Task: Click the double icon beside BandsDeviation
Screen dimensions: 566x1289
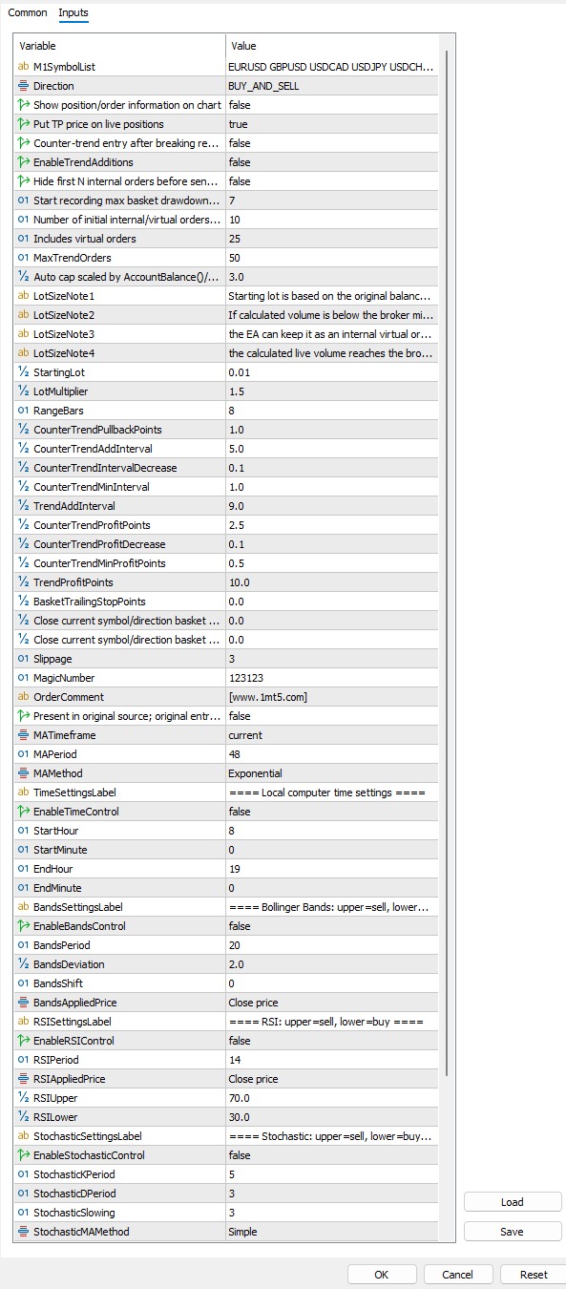Action: point(23,964)
